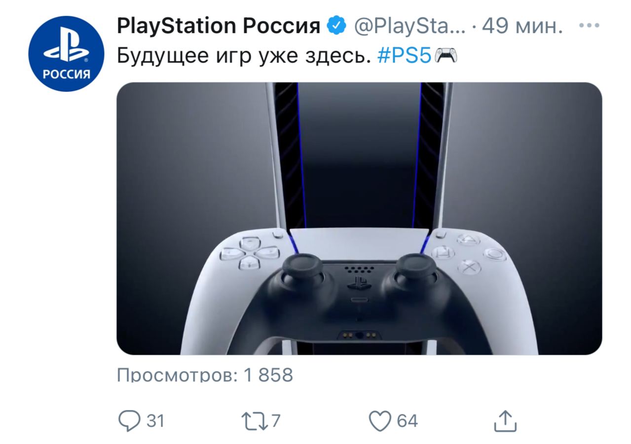Click the 49 мин. timestamp
Screen dimensions: 631x444
coord(522,27)
